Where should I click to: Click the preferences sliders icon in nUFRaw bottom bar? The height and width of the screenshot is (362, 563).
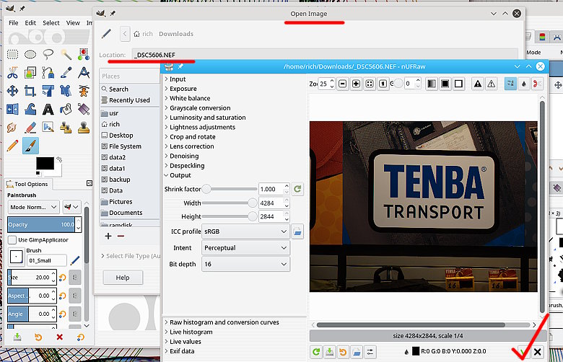[x=370, y=352]
